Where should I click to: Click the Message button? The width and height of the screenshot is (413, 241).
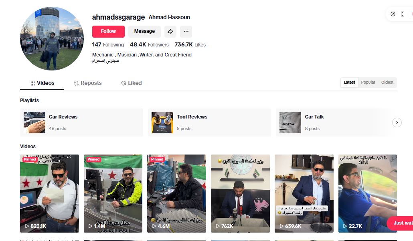[x=144, y=31]
